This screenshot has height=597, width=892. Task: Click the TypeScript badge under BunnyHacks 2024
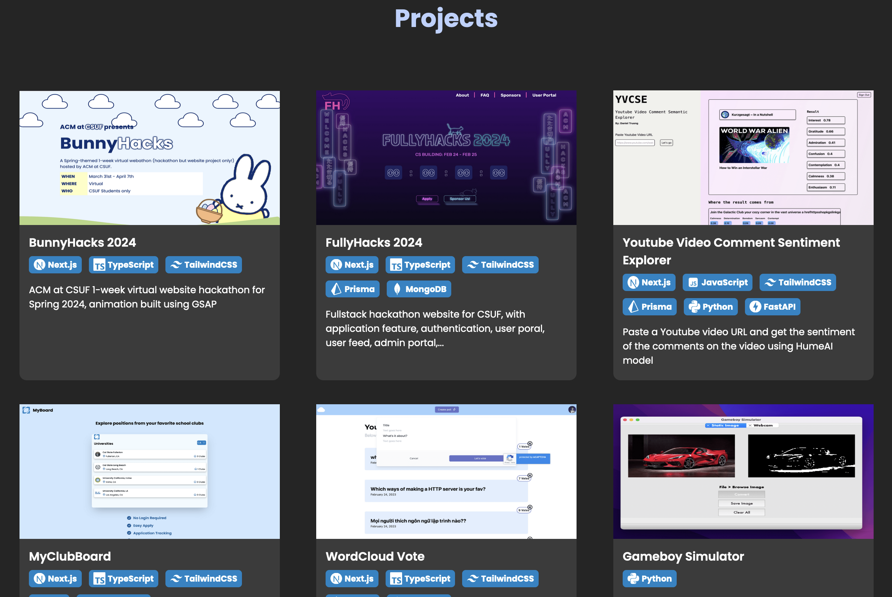tap(123, 265)
